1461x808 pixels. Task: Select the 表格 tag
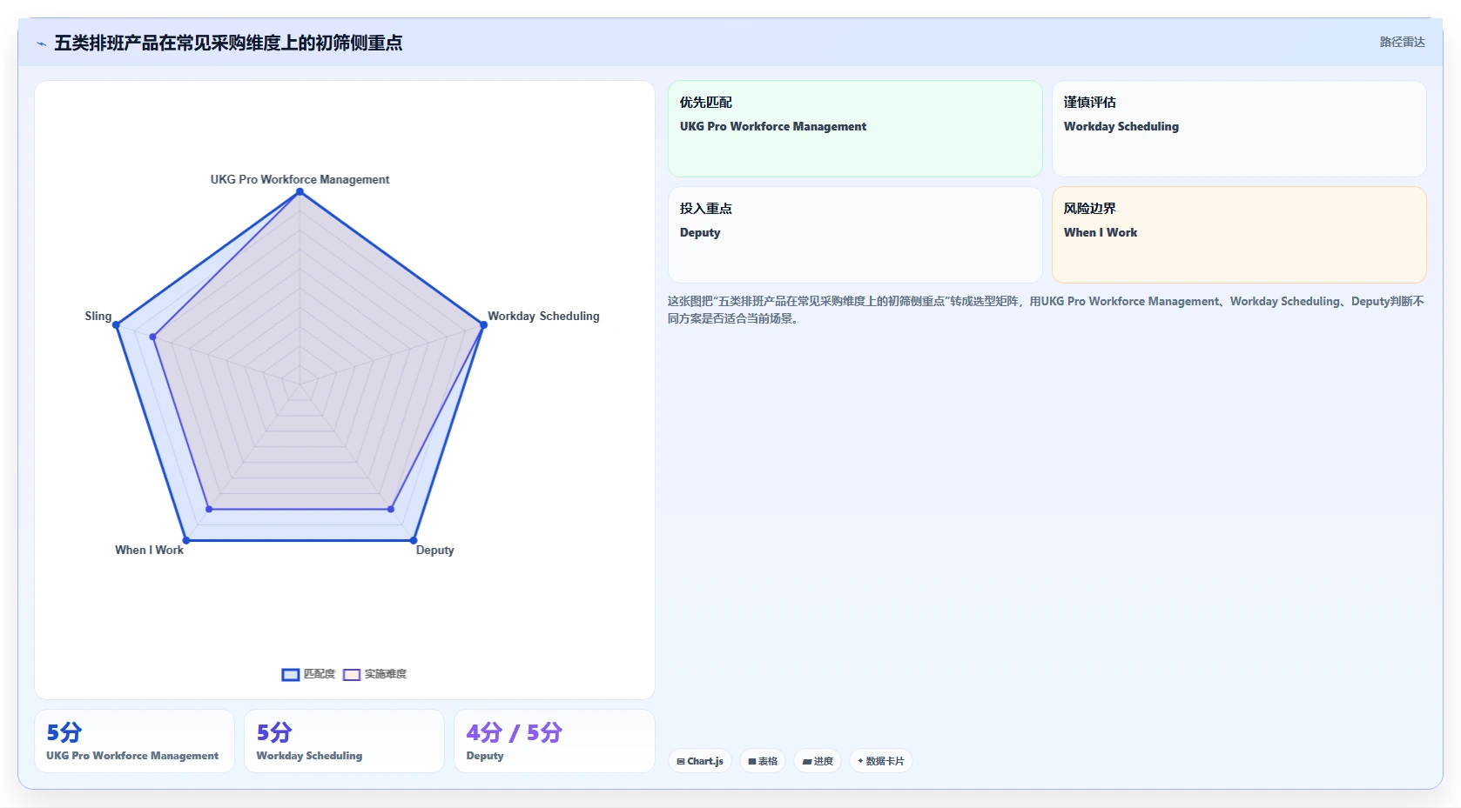[x=763, y=761]
